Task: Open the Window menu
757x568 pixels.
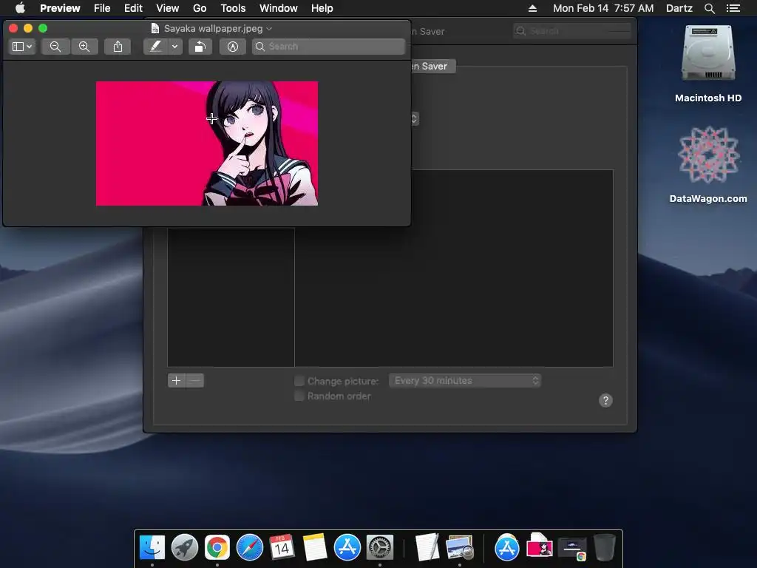Action: click(279, 8)
